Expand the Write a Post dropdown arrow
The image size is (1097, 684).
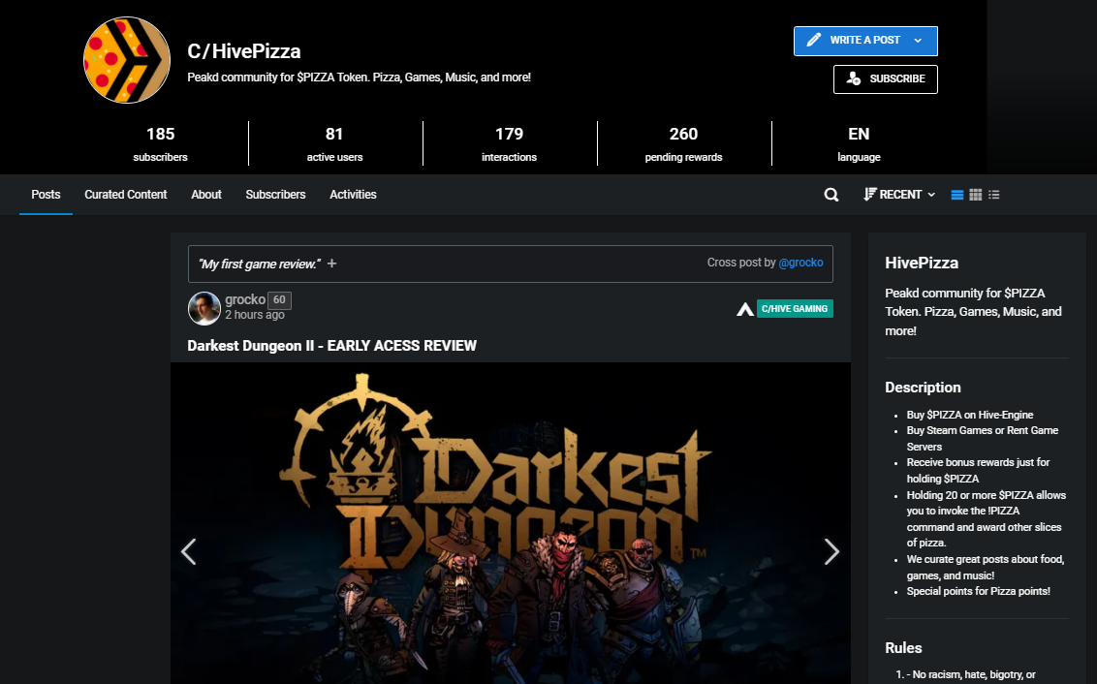point(918,41)
